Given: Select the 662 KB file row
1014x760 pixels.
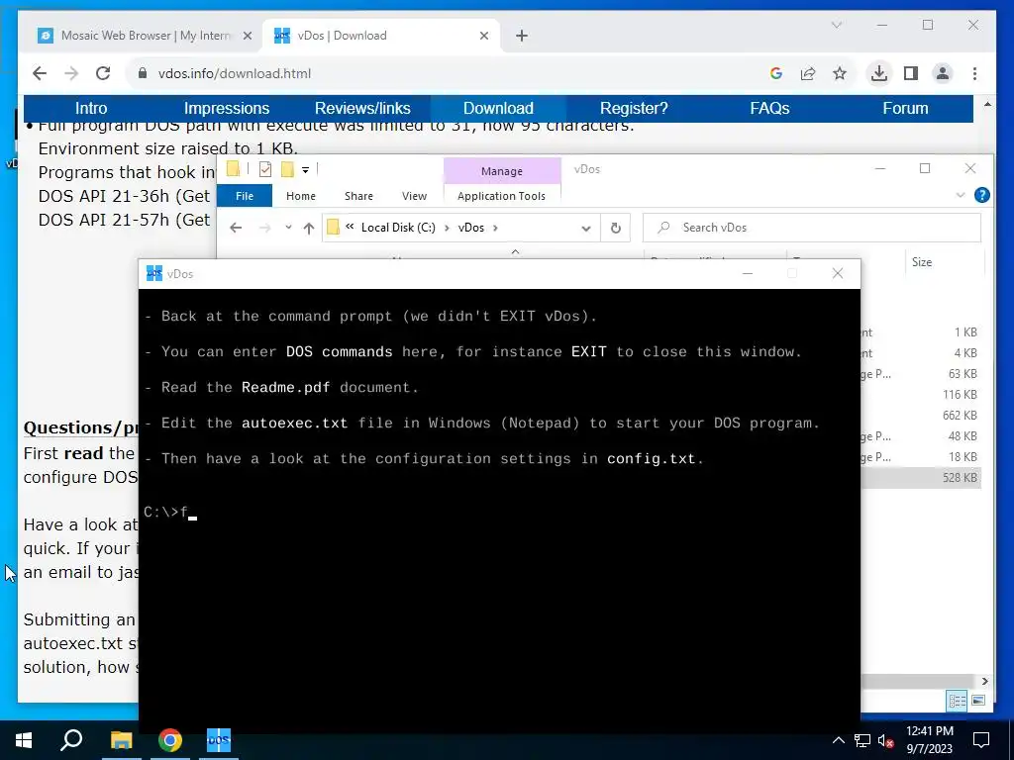Looking at the screenshot, I should coord(921,415).
